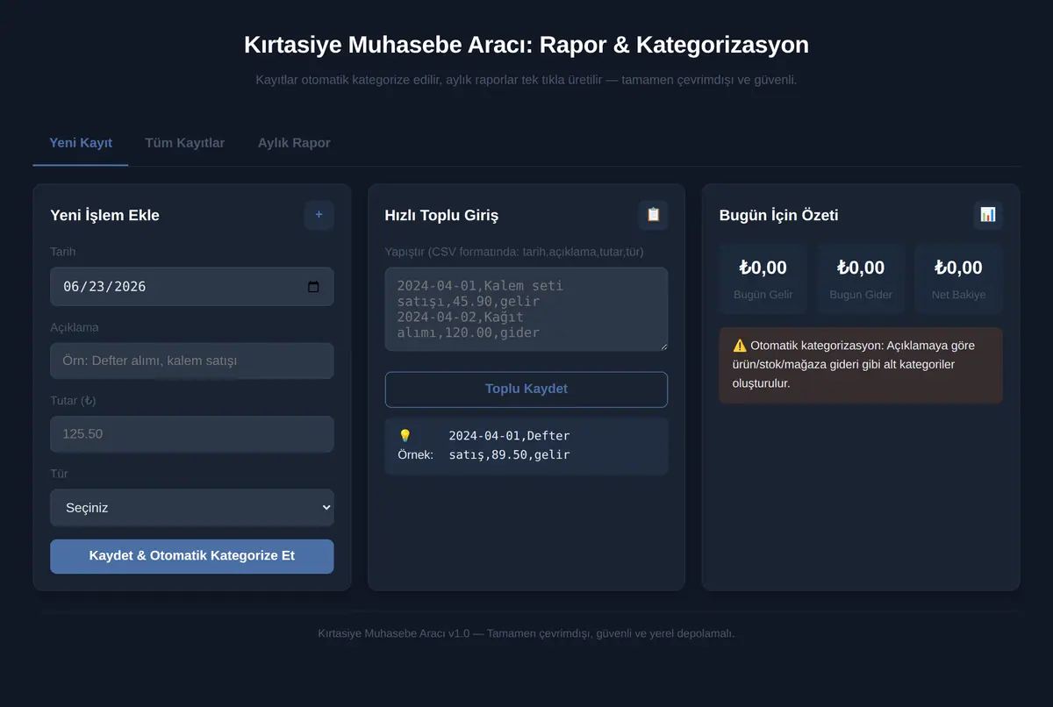1053x707 pixels.
Task: Click the Bugün İçin Özeti heading
Action: tap(778, 216)
